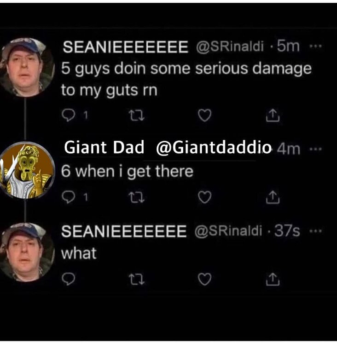The height and width of the screenshot is (346, 337).
Task: Reply to '6 when i get there' tweet
Action: [67, 198]
